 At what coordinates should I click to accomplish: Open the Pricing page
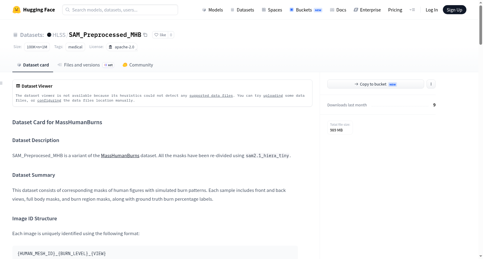pyautogui.click(x=395, y=10)
